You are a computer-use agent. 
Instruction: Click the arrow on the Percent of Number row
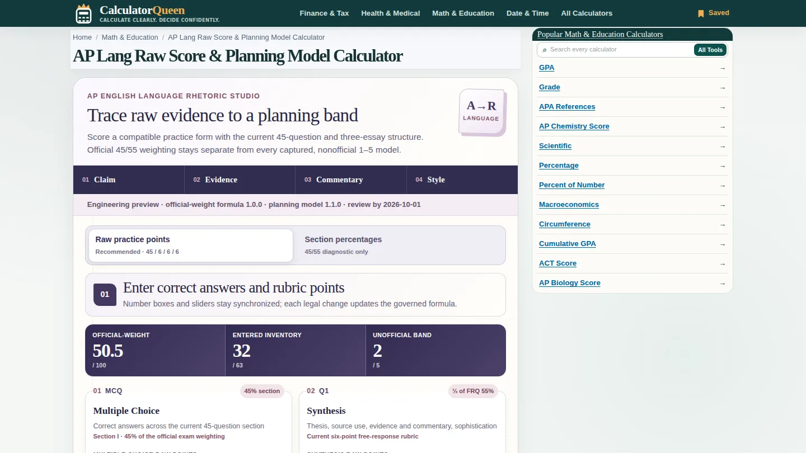tap(723, 186)
